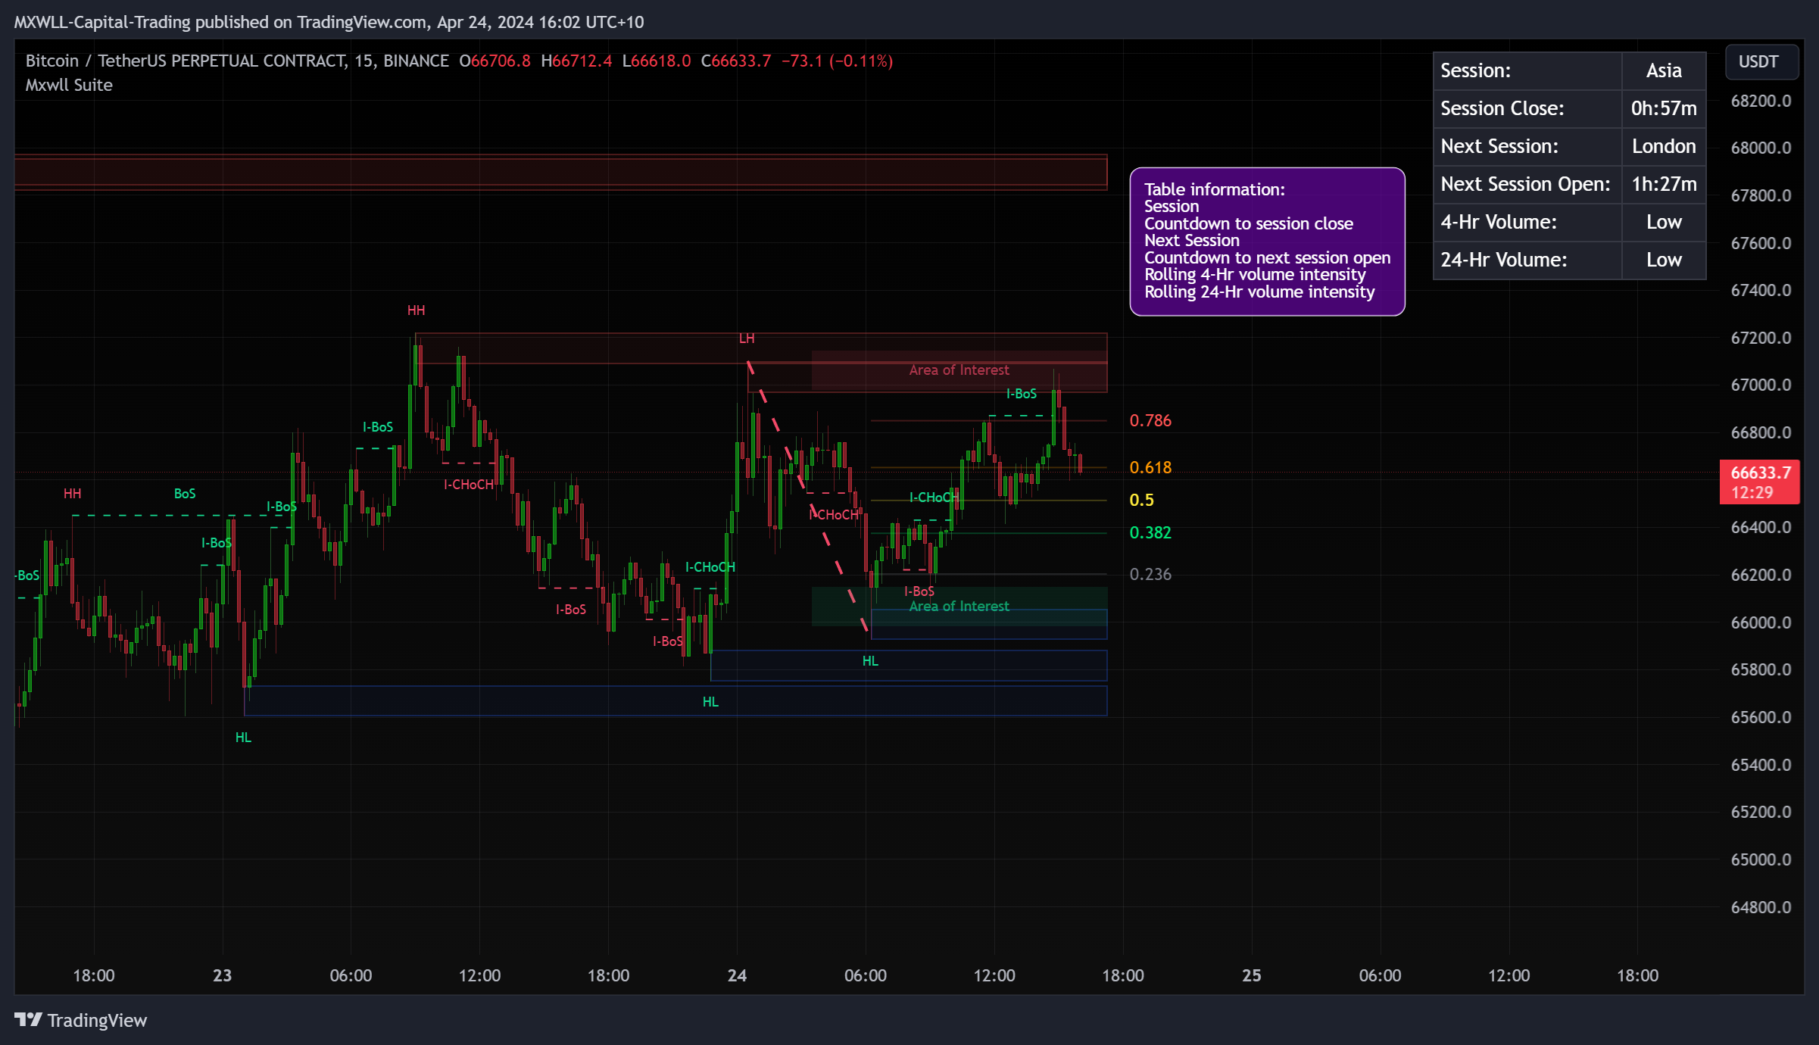Click the open value O66706.8

click(x=495, y=61)
